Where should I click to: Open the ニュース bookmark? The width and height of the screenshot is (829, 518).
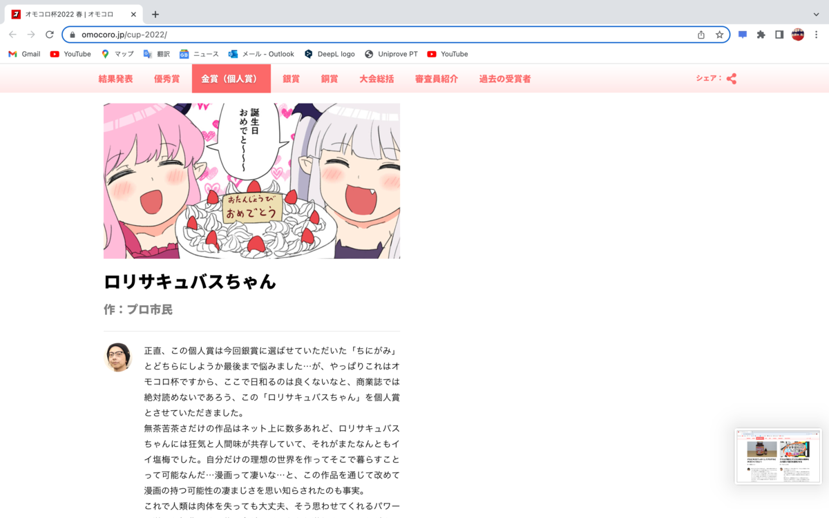pyautogui.click(x=199, y=54)
